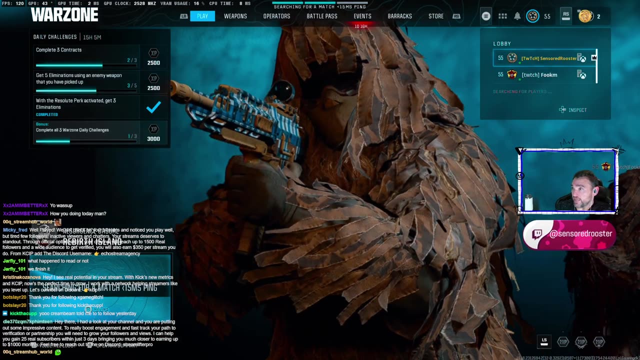The image size is (640, 360).
Task: Click the COD Points balance of 2
Action: pyautogui.click(x=598, y=16)
